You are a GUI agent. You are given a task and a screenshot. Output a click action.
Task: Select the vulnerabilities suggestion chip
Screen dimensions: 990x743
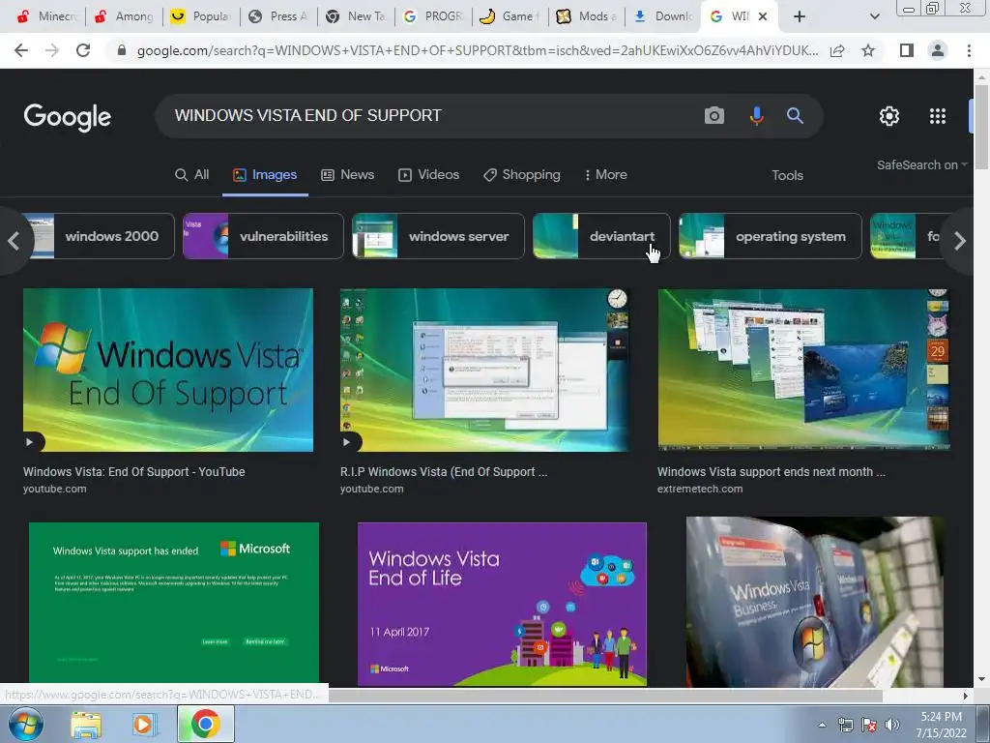click(x=263, y=236)
